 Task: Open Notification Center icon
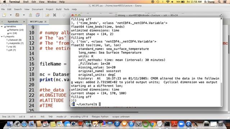[225, 2]
